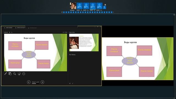Decrease the notes text size
This screenshot has height=99, width=176.
pos(73,83)
